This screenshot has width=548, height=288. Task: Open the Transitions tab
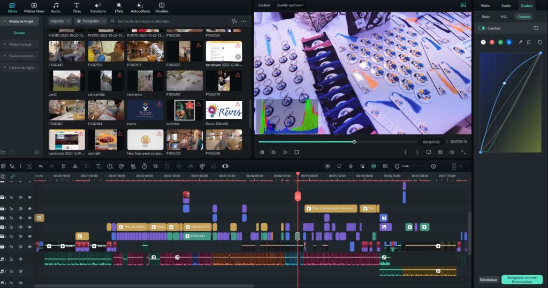tap(98, 7)
